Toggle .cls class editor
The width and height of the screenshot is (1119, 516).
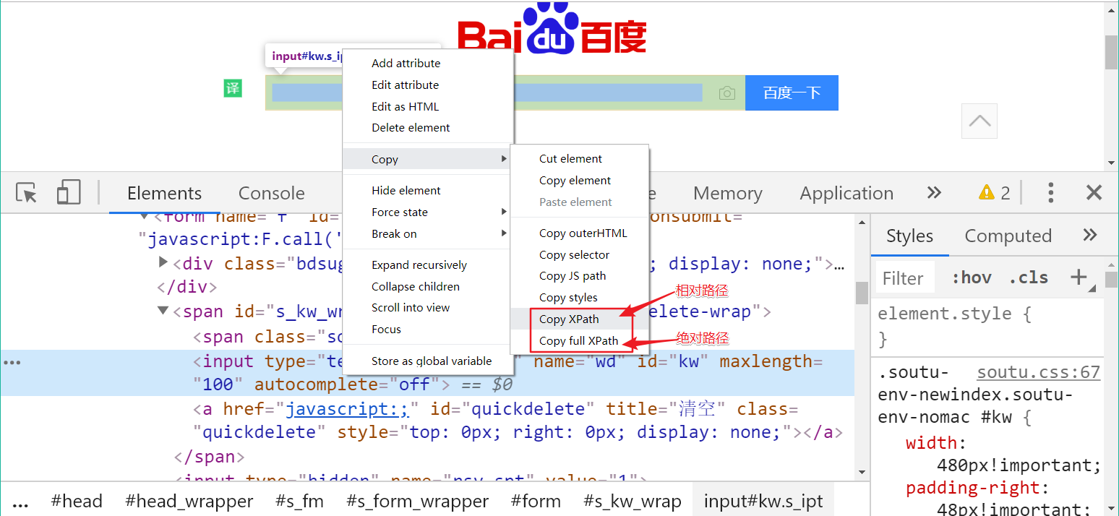pos(1029,278)
